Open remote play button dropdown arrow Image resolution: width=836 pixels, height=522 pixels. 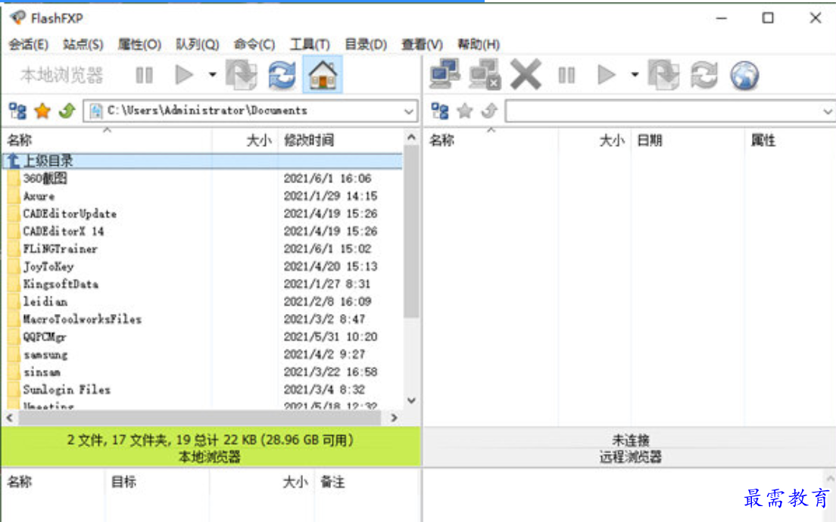(635, 75)
